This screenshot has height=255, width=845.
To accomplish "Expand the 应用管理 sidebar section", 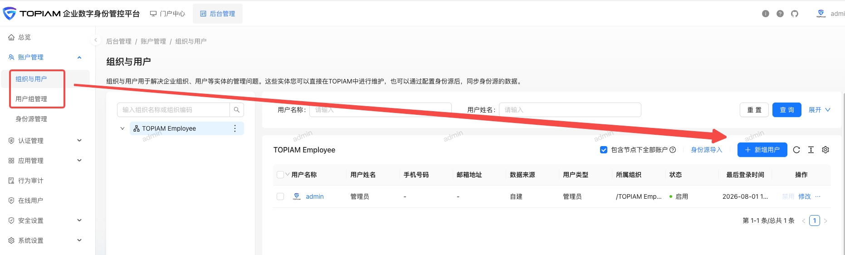I will tap(79, 161).
